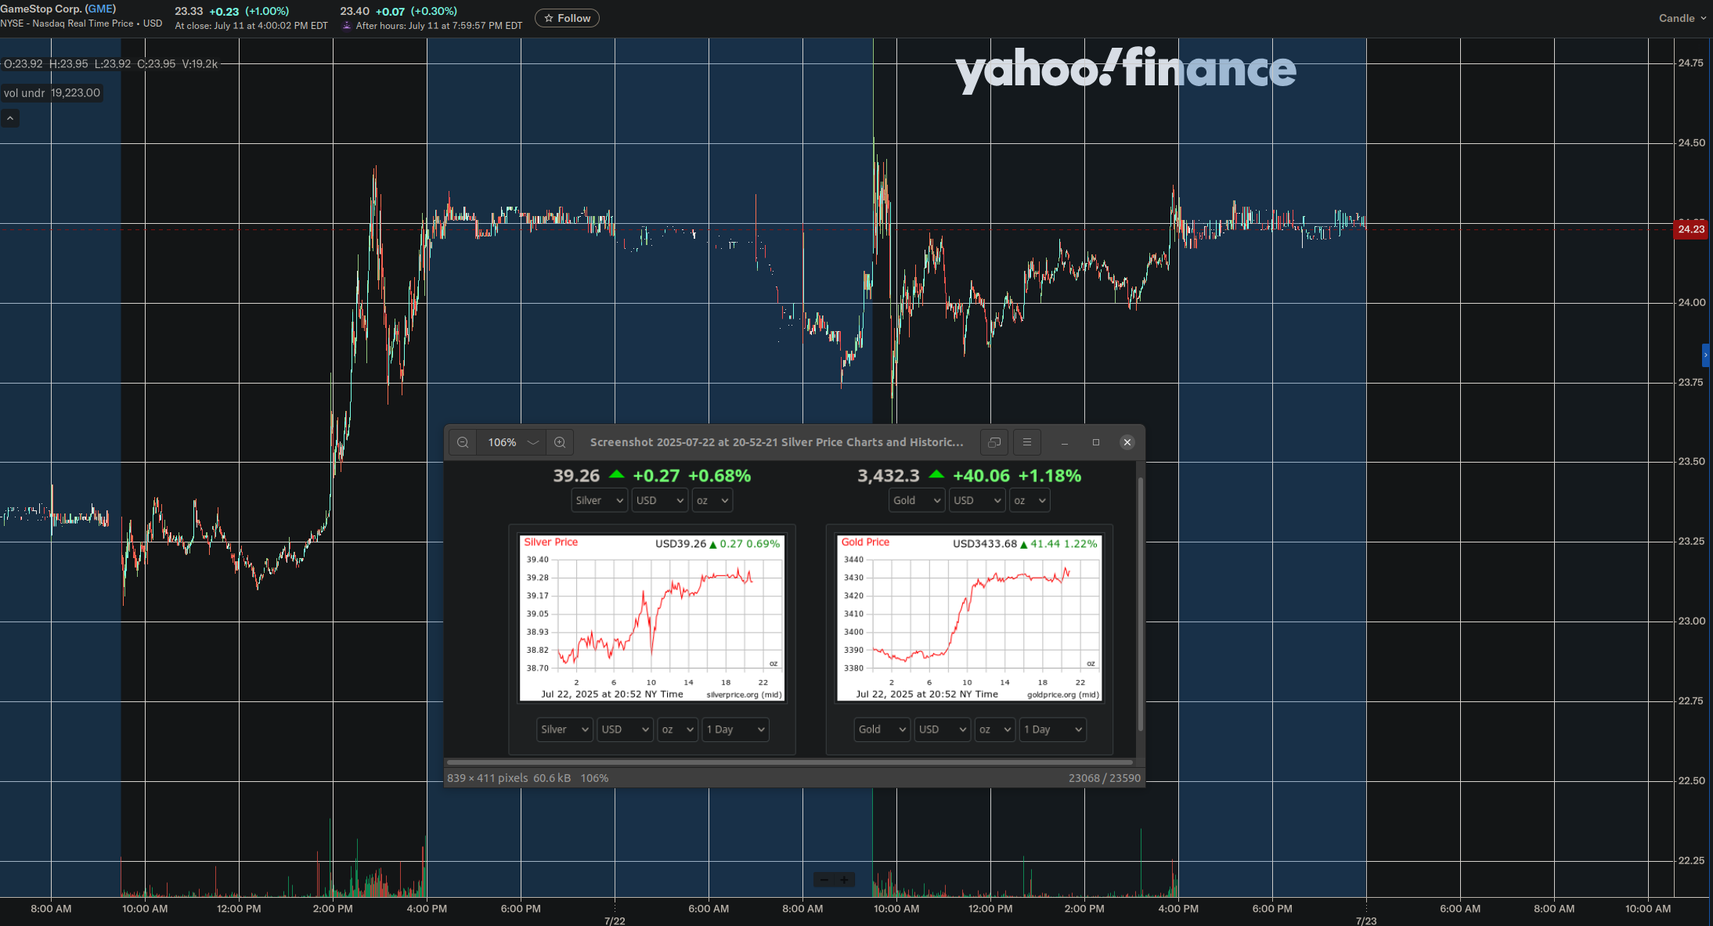Open Gold dropdown under the 3,432.3 quote
1713x926 pixels.
pyautogui.click(x=917, y=500)
